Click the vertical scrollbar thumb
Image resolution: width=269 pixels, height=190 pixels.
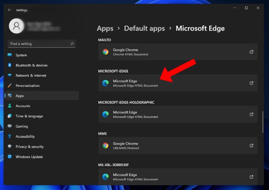[x=262, y=122]
